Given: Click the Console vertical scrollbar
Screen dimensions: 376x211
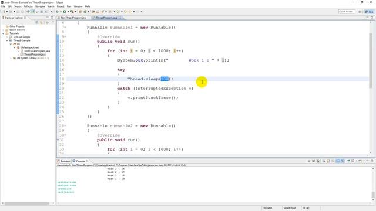Looking at the screenshot, I should coord(373,195).
